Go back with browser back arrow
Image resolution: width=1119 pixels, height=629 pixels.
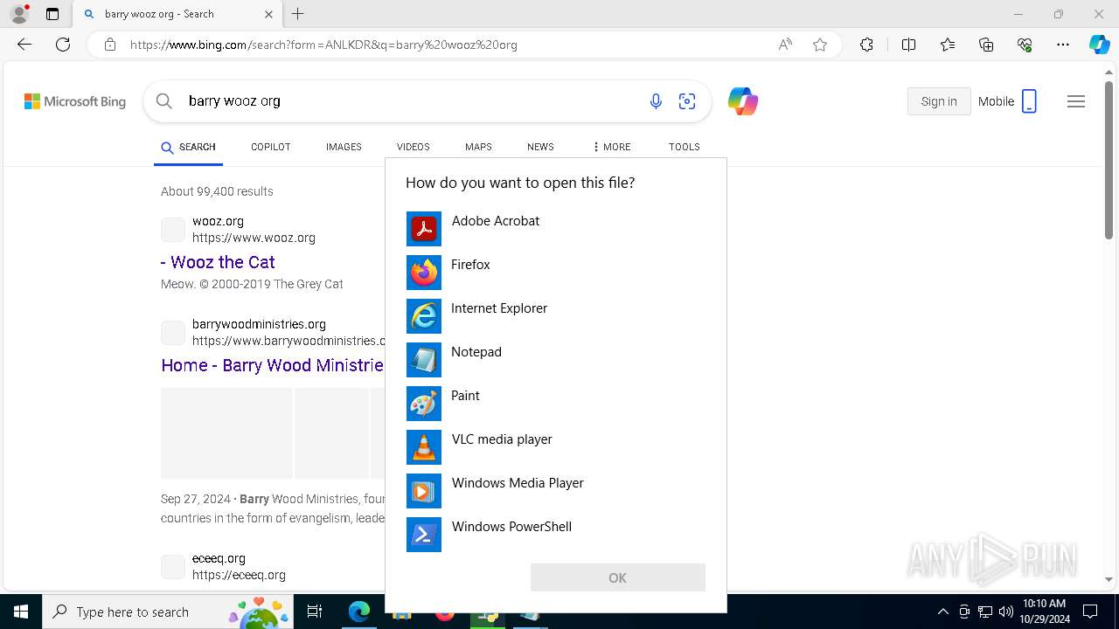click(24, 45)
